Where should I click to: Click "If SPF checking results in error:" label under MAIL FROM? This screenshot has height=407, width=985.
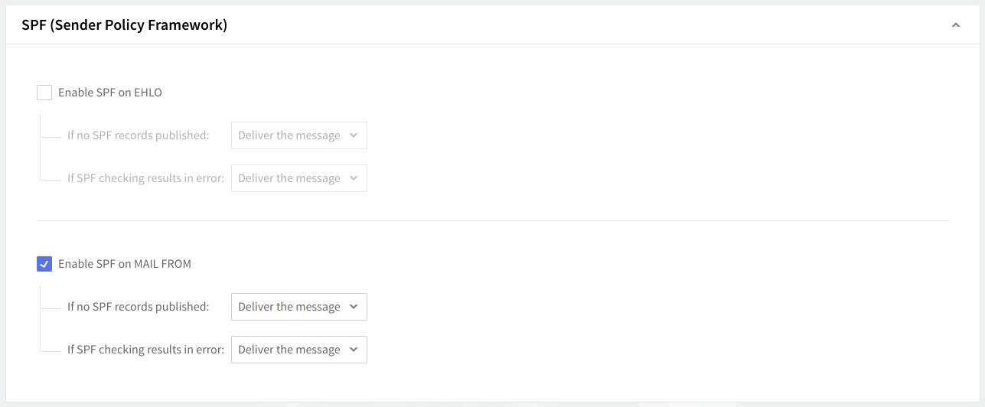[145, 350]
